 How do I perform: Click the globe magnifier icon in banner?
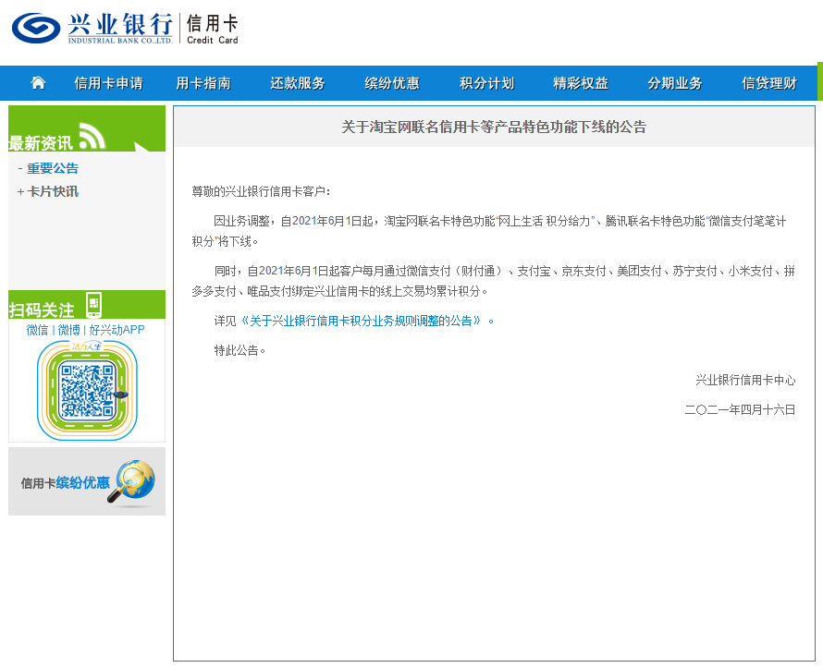click(x=133, y=482)
